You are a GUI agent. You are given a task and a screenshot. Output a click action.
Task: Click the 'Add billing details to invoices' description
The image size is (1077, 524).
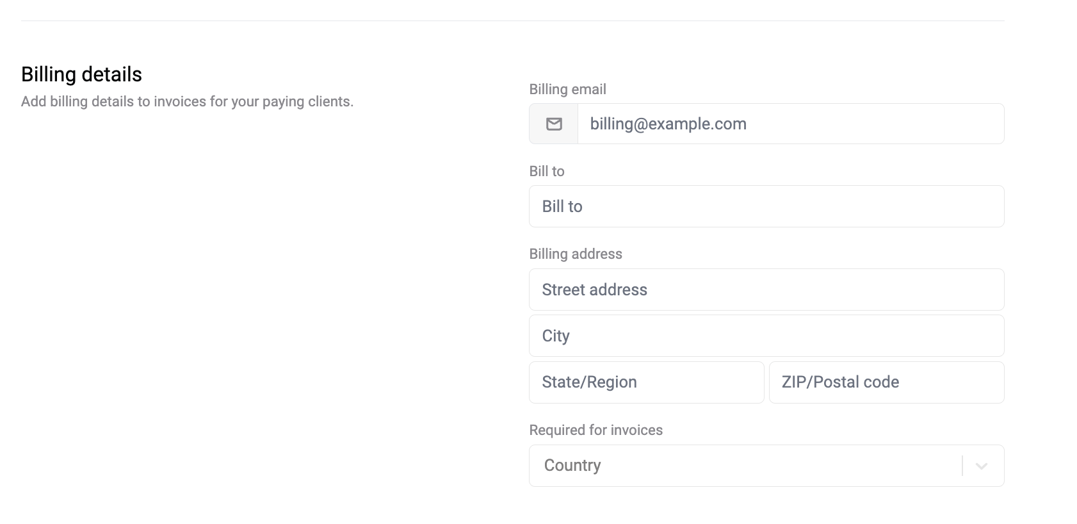(187, 102)
